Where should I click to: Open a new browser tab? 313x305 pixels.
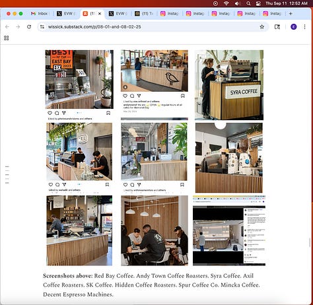point(291,14)
